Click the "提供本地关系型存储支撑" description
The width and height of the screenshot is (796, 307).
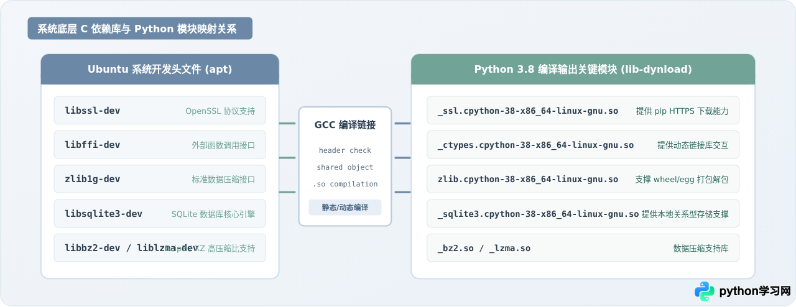coord(685,214)
